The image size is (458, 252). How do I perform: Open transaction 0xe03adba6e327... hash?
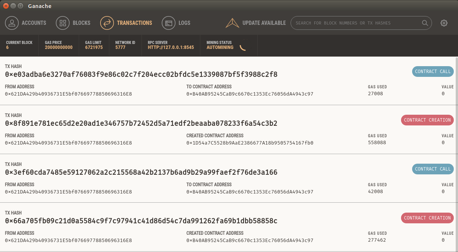(141, 75)
